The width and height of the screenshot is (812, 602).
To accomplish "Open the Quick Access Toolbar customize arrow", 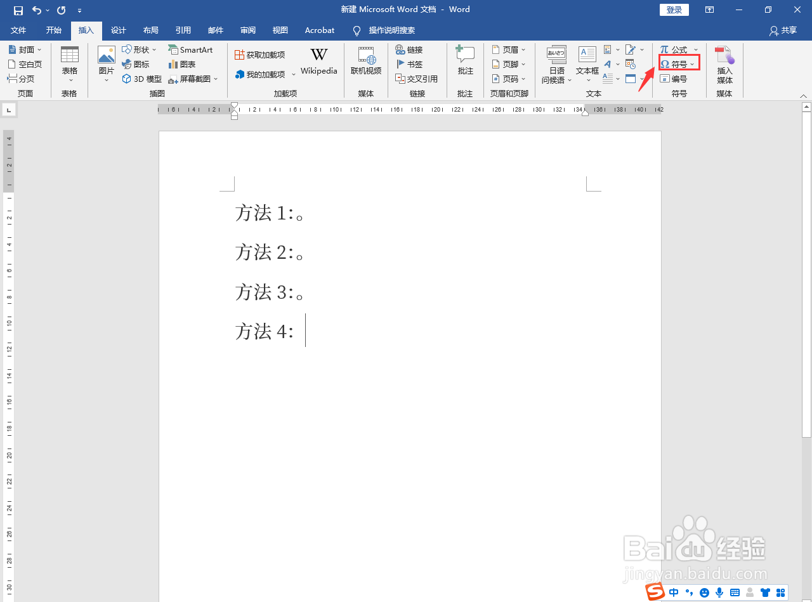I will pyautogui.click(x=79, y=10).
